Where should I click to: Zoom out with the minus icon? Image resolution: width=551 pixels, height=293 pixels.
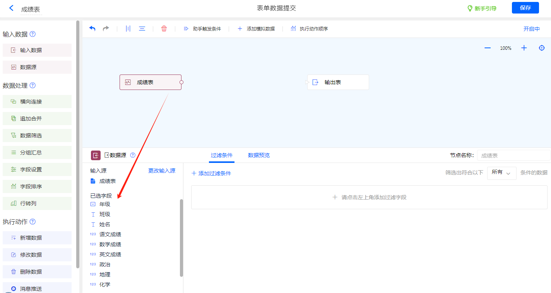488,48
